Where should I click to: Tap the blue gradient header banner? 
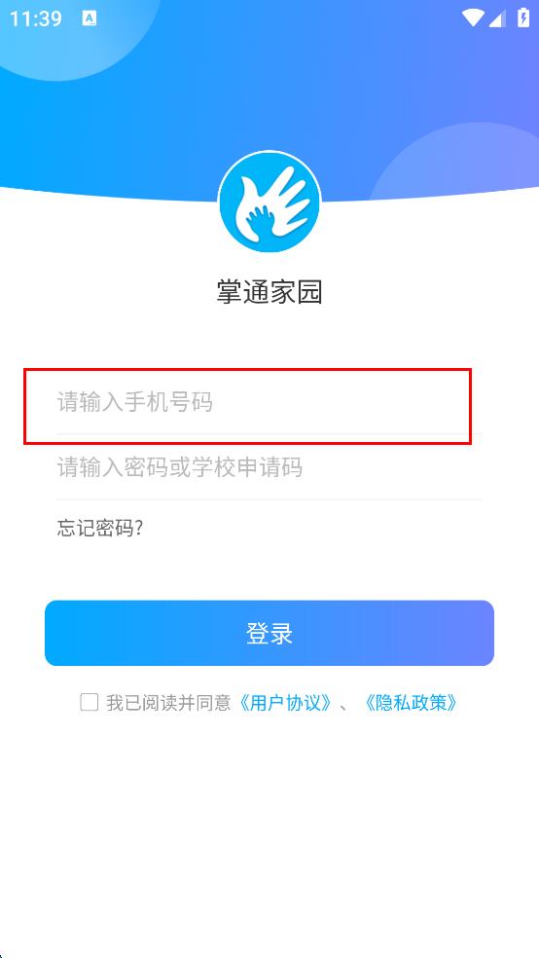[269, 92]
